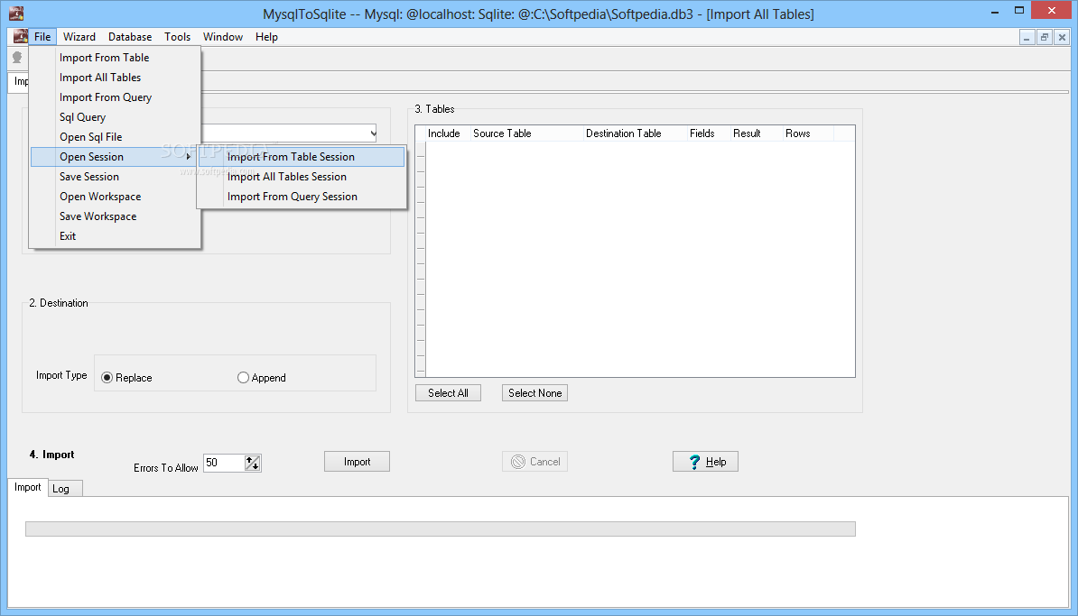Select Save Session menu entry
Screen dimensions: 1078x616
pos(116,177)
